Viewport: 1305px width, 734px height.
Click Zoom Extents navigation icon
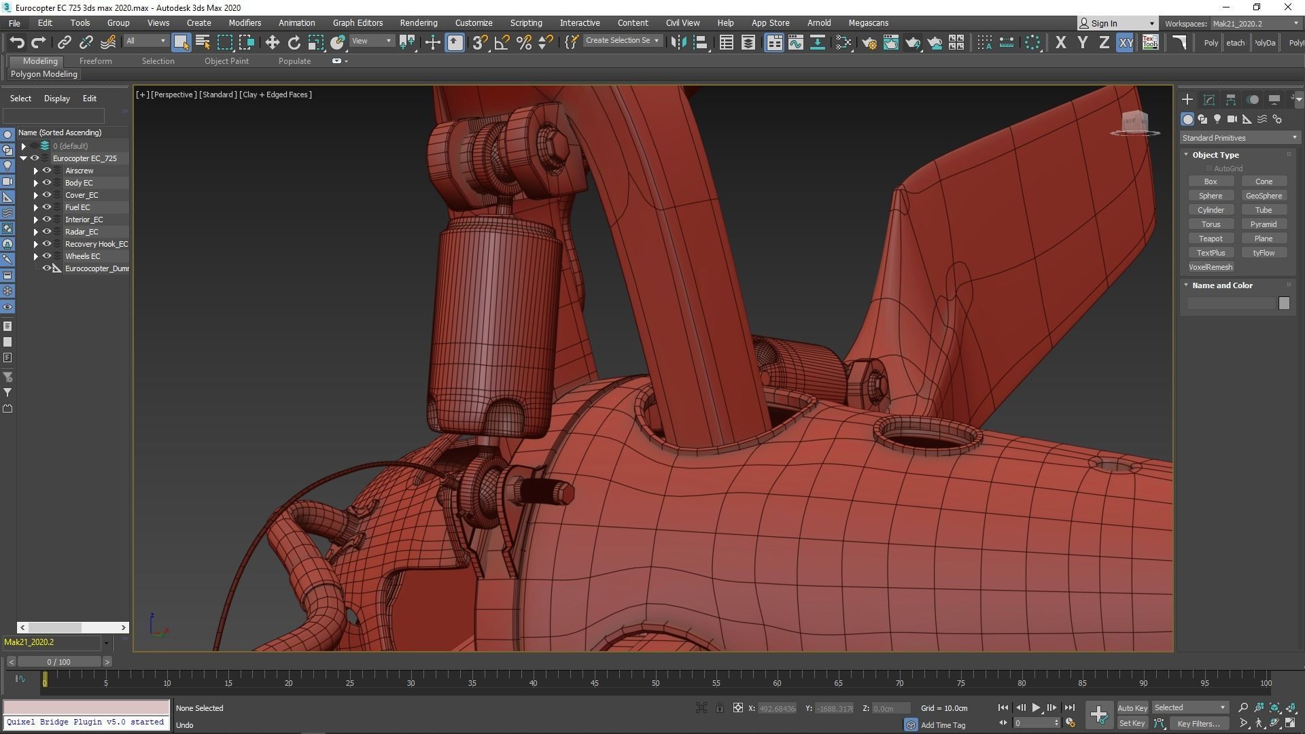[x=1274, y=707]
